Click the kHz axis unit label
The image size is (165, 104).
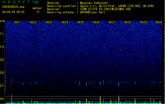(2, 21)
